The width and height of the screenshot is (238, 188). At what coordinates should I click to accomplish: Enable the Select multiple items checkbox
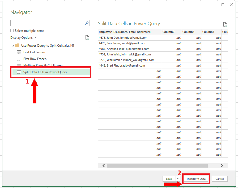[x=12, y=31]
